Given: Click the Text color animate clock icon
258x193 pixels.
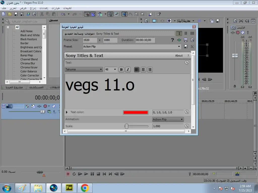Looking at the screenshot, I should [x=187, y=112].
